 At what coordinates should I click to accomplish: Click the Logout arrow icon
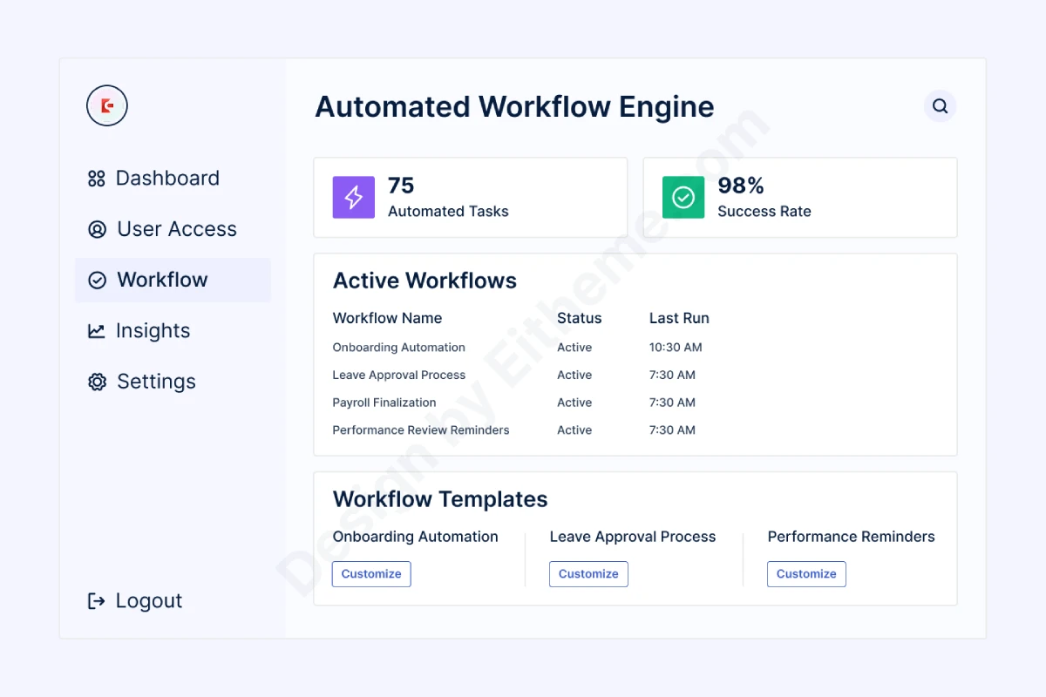point(97,601)
